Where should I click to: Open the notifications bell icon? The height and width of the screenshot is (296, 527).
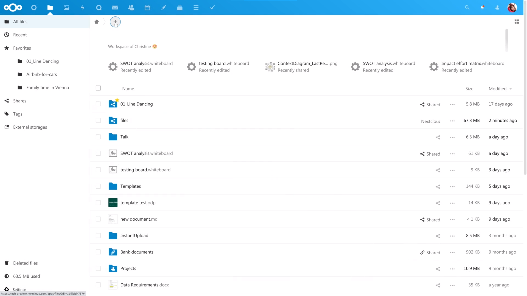tap(482, 8)
